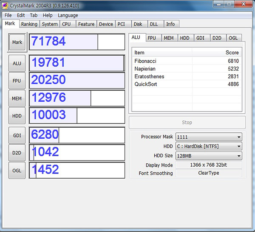Select the Fibonacci row

[x=187, y=61]
